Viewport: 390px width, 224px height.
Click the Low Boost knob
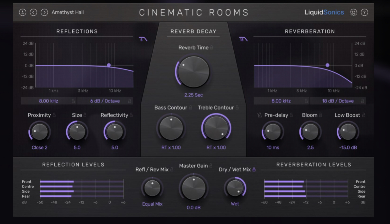pos(348,132)
